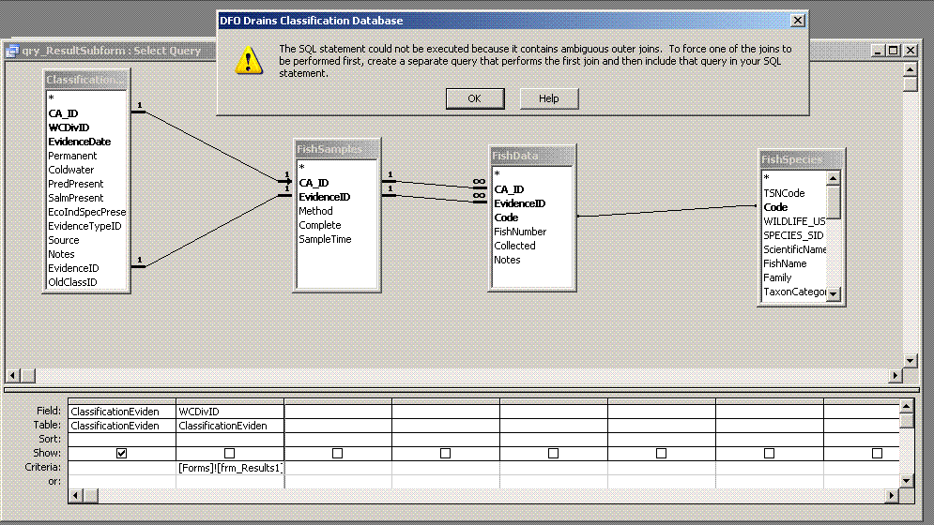Close the qry_ResultSubform query window
The image size is (934, 525).
point(911,51)
